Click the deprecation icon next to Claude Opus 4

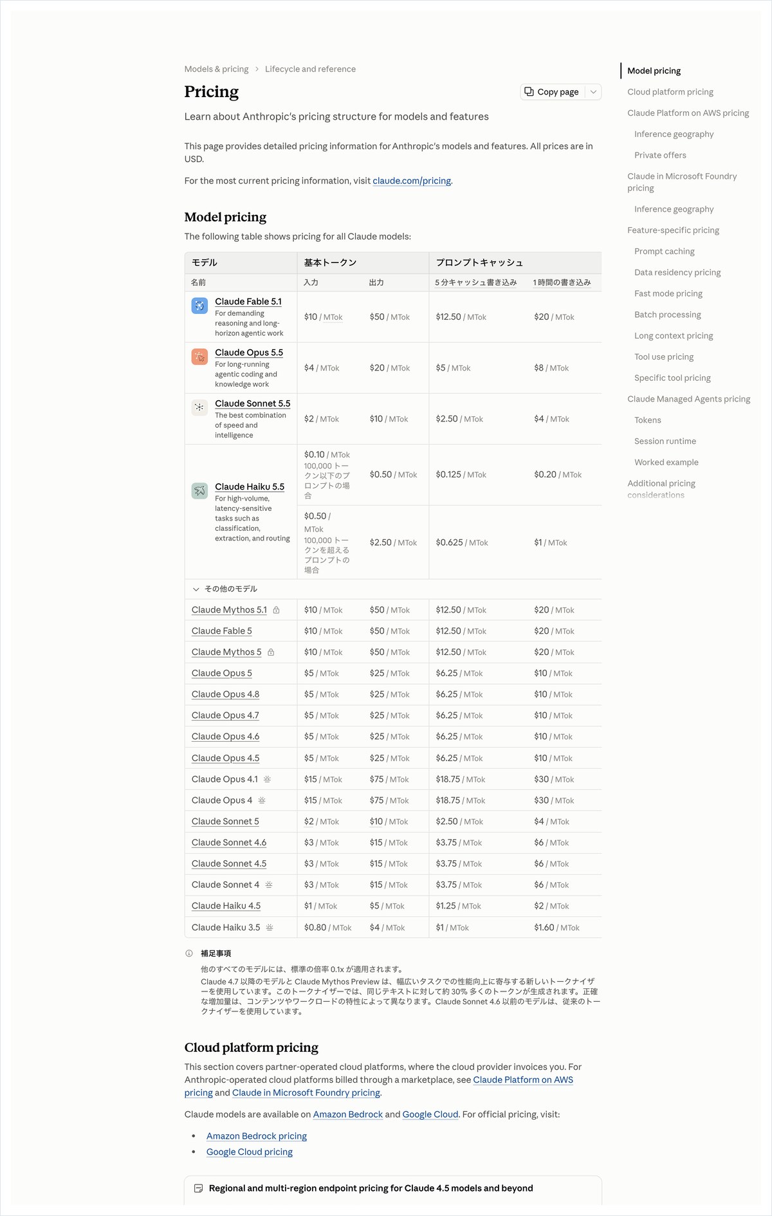[x=262, y=800]
